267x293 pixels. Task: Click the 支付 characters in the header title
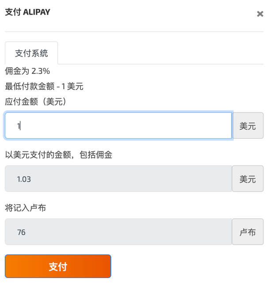pos(13,12)
